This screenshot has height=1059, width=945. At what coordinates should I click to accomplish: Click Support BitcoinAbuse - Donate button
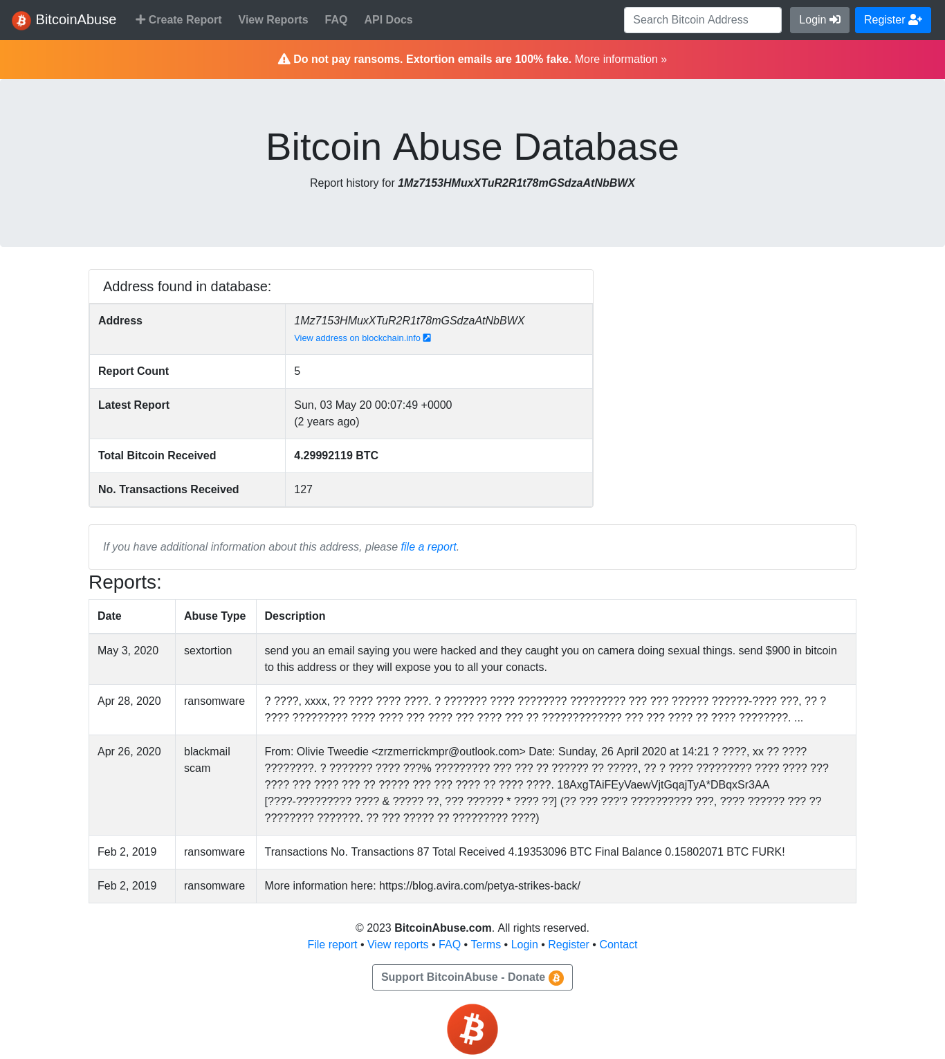[472, 977]
